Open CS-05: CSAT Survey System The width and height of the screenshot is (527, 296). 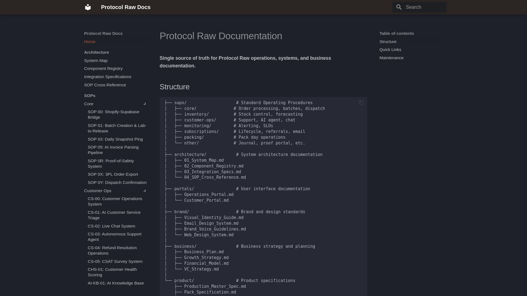(115, 261)
